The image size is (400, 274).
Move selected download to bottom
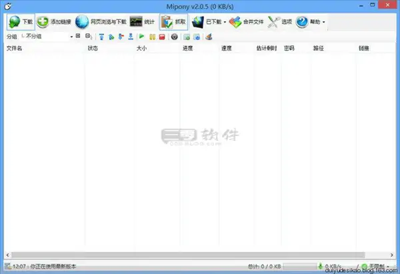[131, 37]
